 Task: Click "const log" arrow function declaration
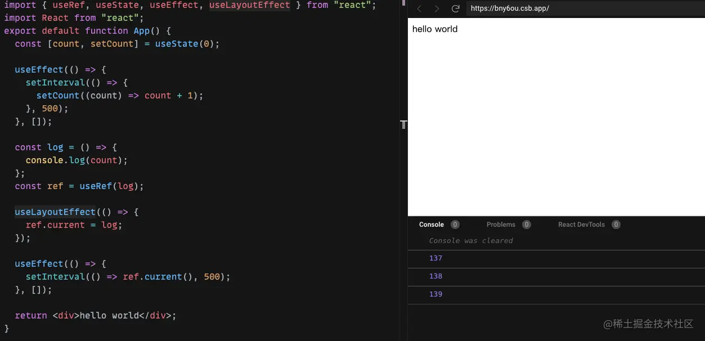click(66, 147)
